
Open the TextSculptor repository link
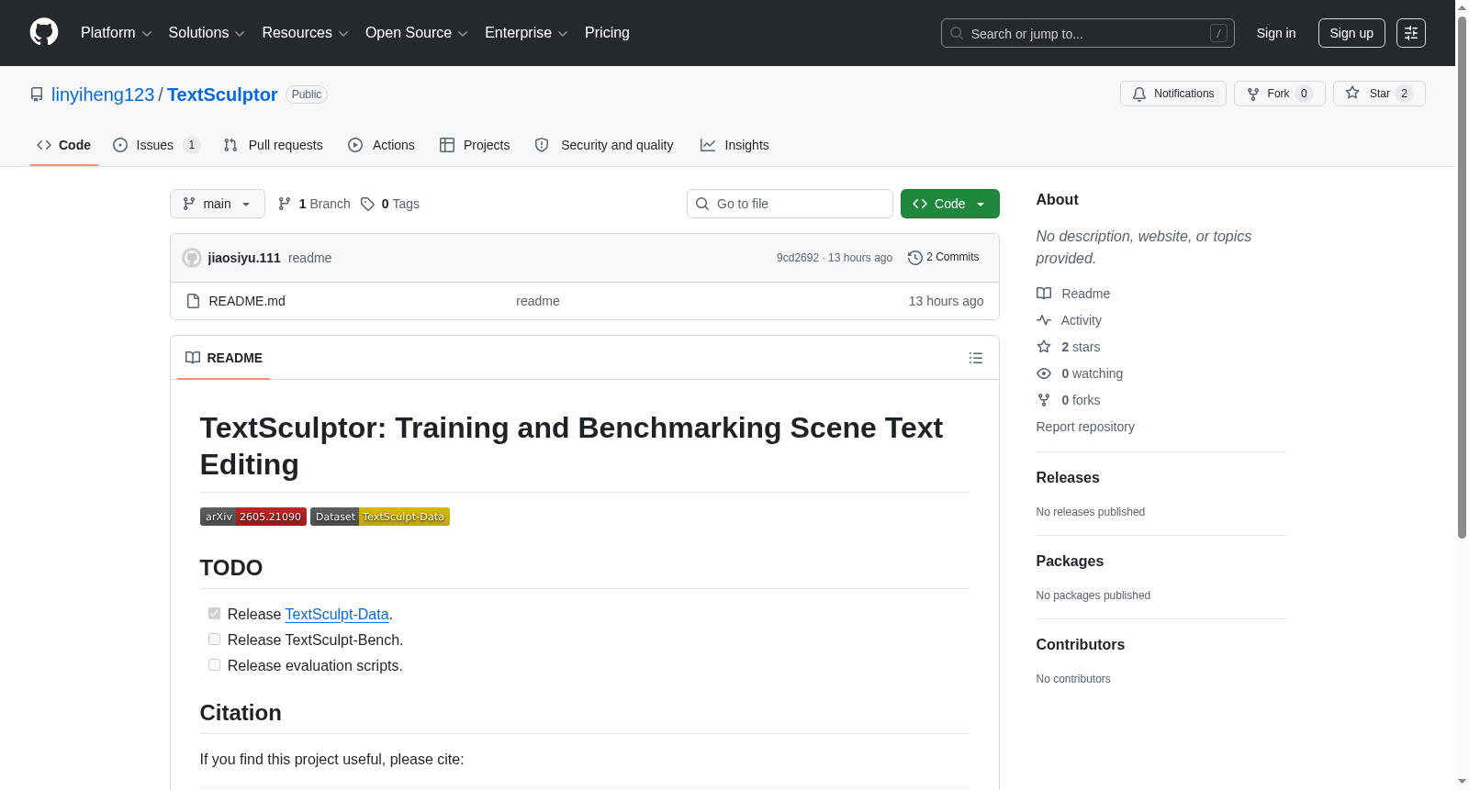222,95
